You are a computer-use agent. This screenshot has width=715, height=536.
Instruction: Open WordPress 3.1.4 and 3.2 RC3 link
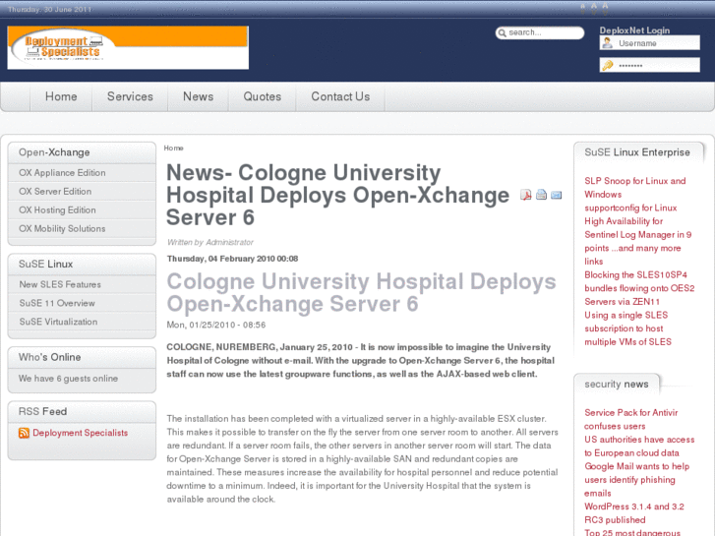tap(634, 513)
